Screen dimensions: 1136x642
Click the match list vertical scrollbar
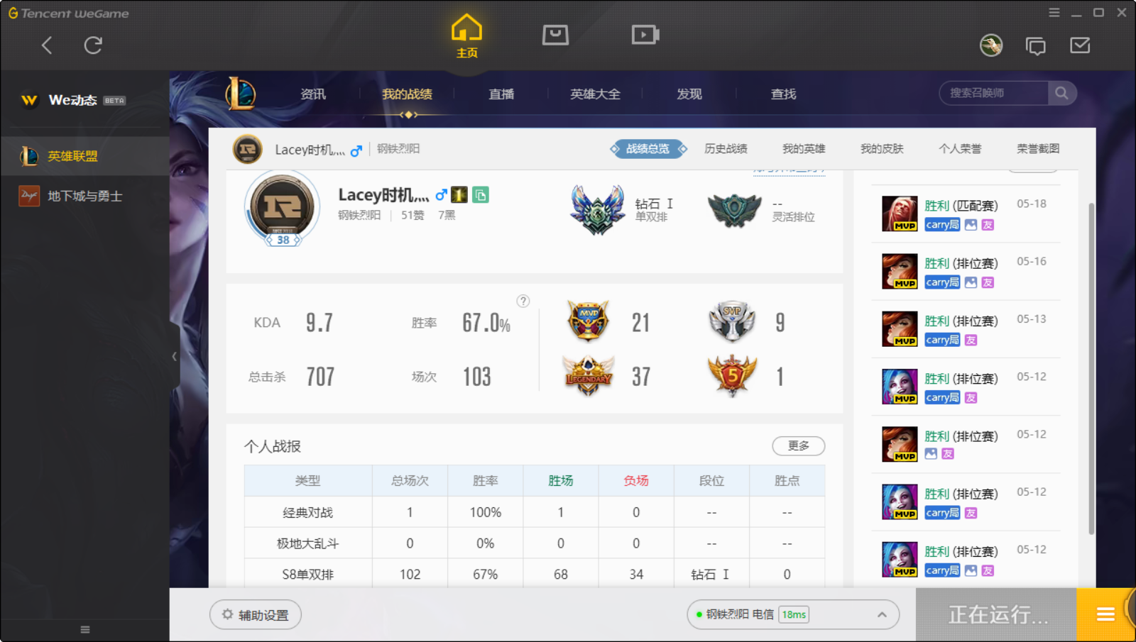(x=1091, y=369)
